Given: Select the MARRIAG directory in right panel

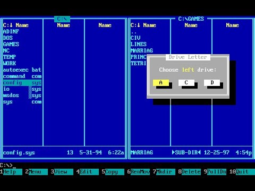Looking at the screenshot, I should [x=142, y=50].
